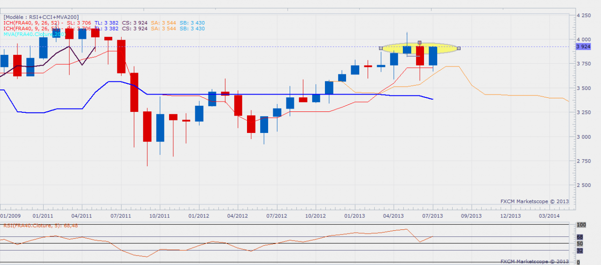The image size is (601, 265).
Task: Grab the left handle of the yellow ellipse
Action: point(381,48)
